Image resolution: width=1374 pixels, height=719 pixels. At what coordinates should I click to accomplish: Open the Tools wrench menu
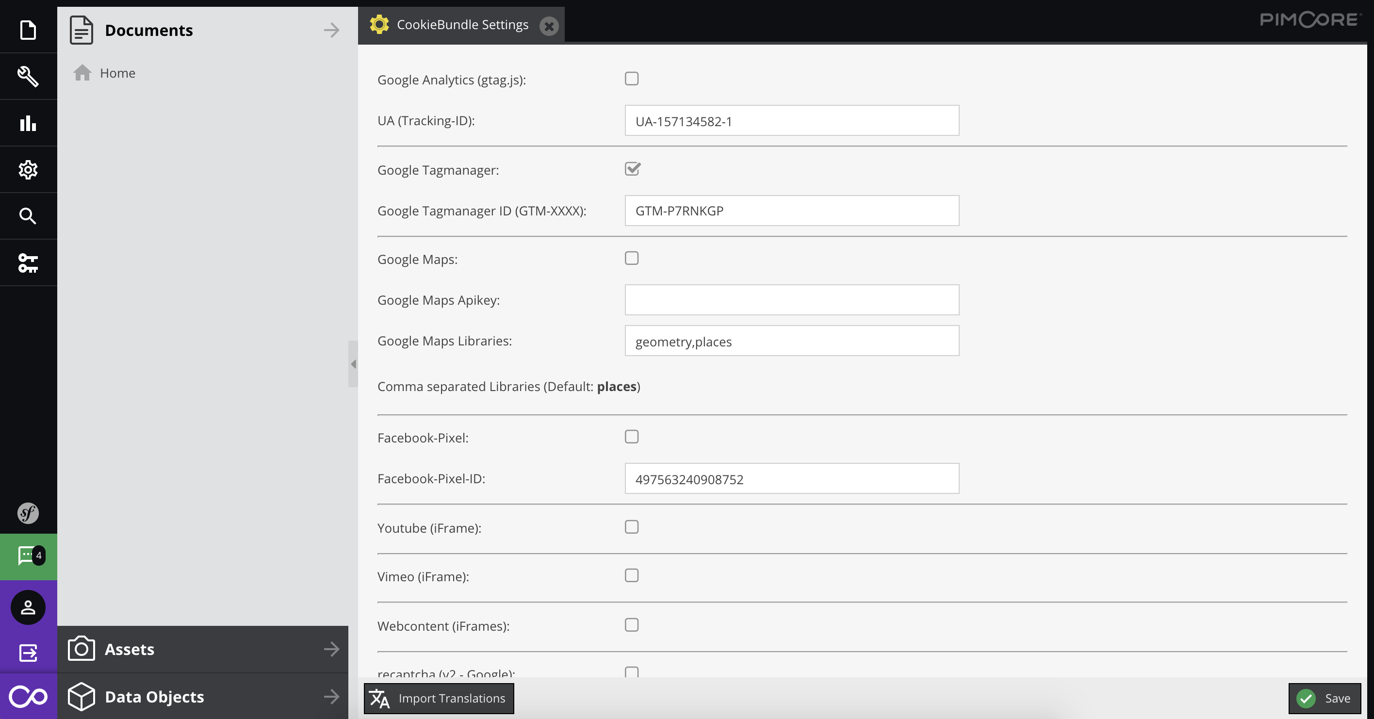28,76
